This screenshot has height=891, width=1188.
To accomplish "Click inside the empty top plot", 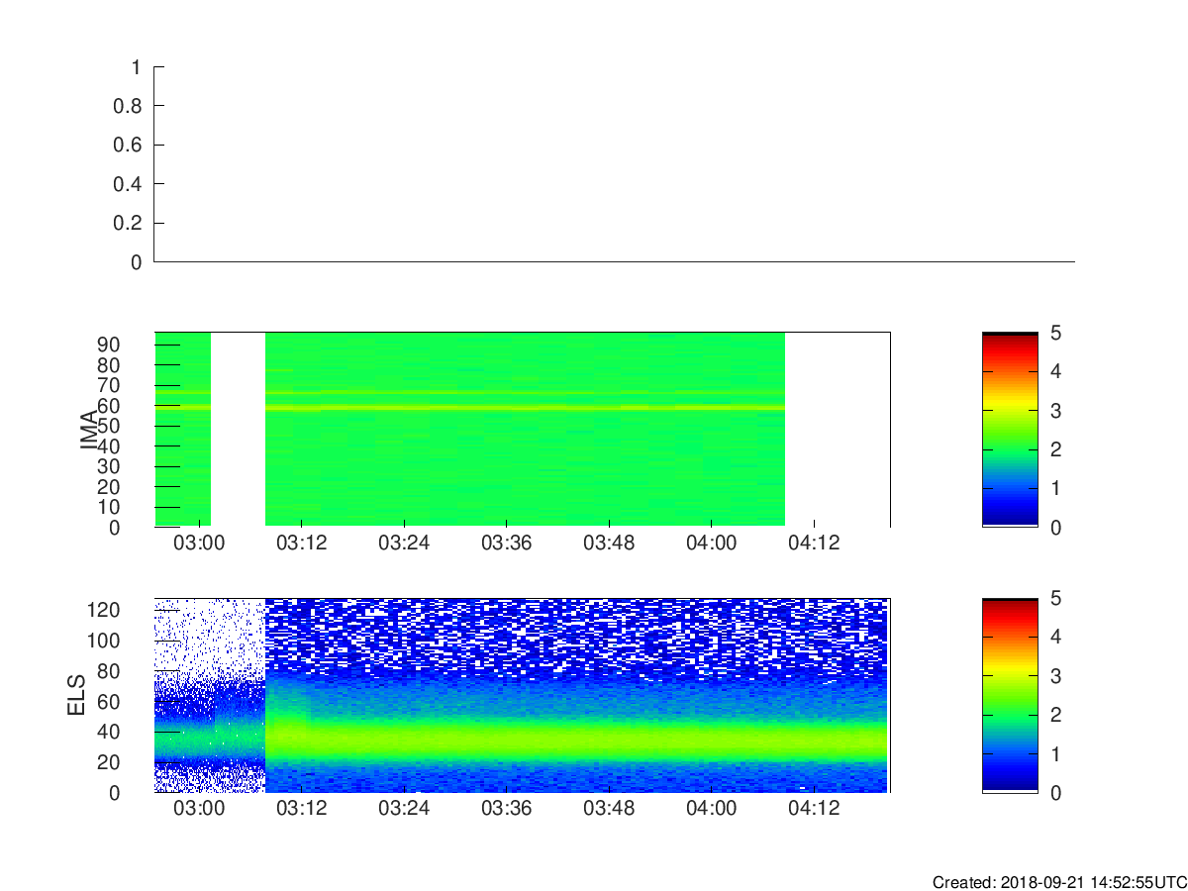I will point(614,164).
